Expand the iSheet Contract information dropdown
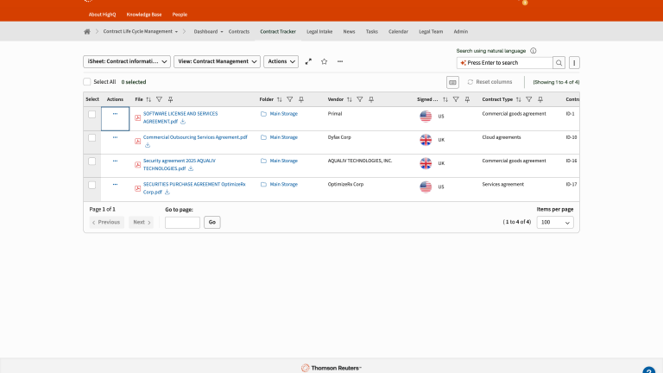This screenshot has height=373, width=663. point(126,62)
